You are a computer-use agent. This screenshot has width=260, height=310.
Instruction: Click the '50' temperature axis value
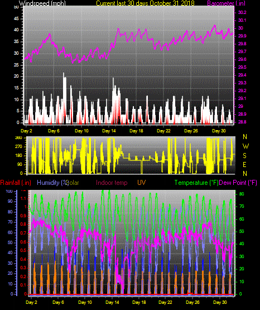pyautogui.click(x=242, y=231)
